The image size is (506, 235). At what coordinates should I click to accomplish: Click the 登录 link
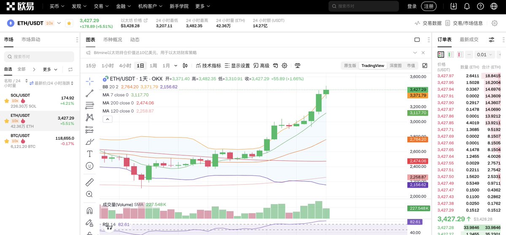[x=412, y=6]
